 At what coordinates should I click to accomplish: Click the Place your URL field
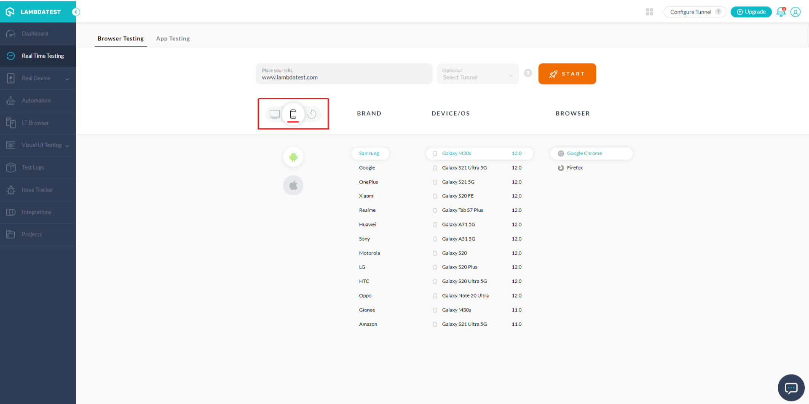coord(344,74)
